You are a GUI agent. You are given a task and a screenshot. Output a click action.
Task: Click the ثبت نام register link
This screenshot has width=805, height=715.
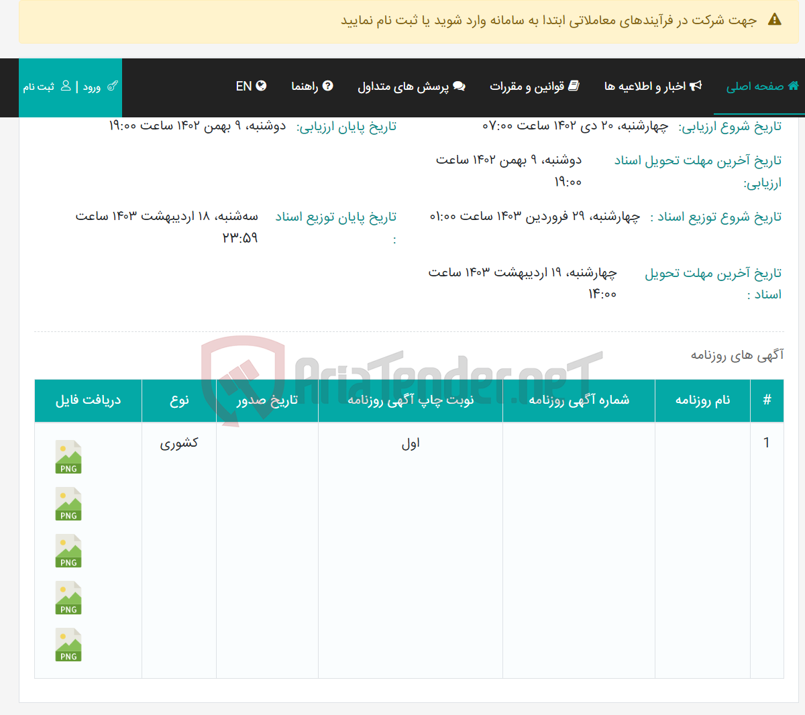47,87
